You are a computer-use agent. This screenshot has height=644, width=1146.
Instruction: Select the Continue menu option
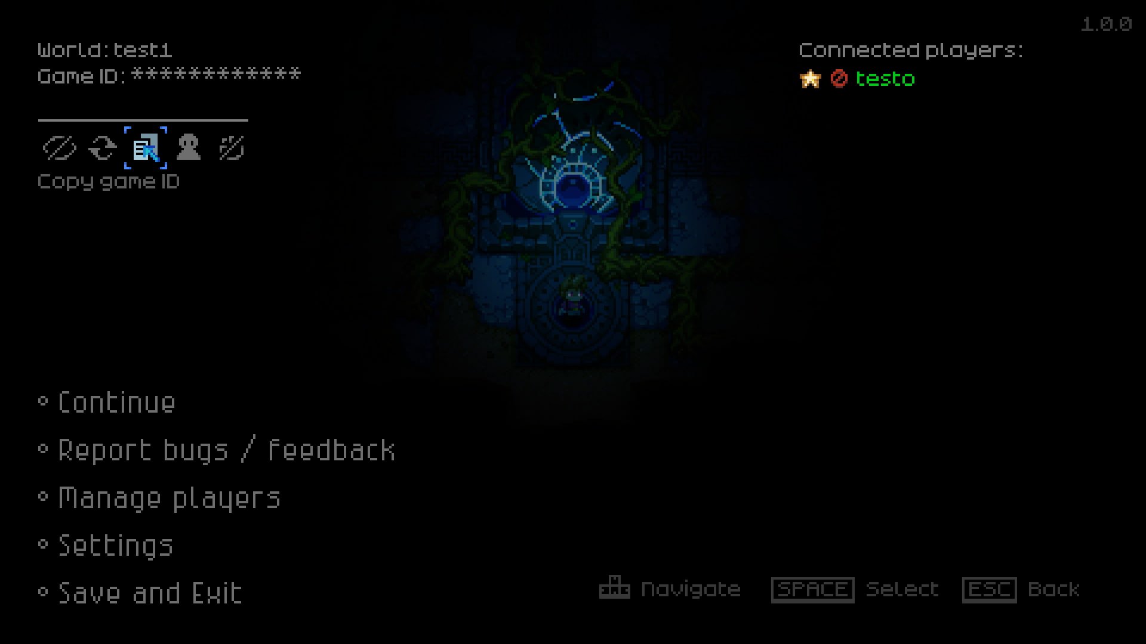[x=116, y=402]
